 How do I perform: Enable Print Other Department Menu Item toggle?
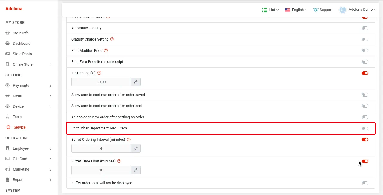coord(365,129)
